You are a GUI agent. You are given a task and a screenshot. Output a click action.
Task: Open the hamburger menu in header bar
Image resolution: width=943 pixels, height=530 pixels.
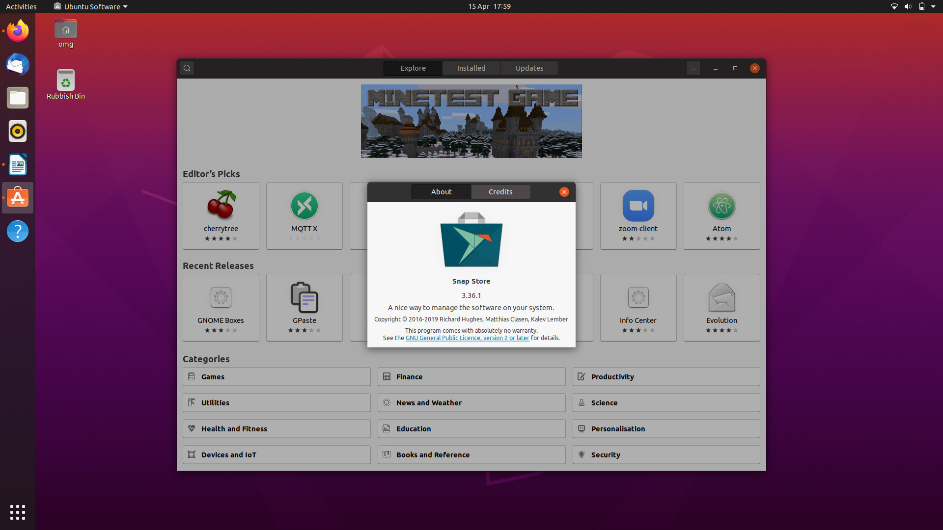[x=693, y=68]
